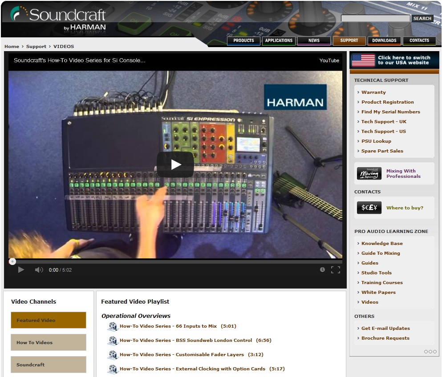This screenshot has width=442, height=377.
Task: Open the Videos link in Learning Zone
Action: pyautogui.click(x=370, y=302)
